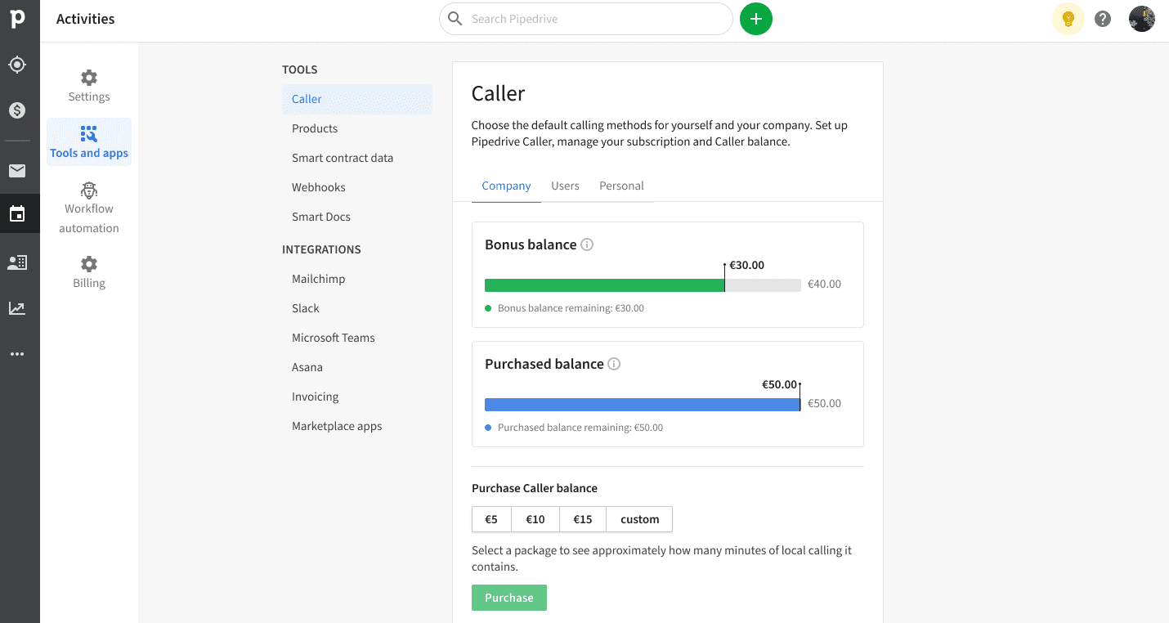
Task: Click the Pipedrive logo icon
Action: [x=18, y=19]
